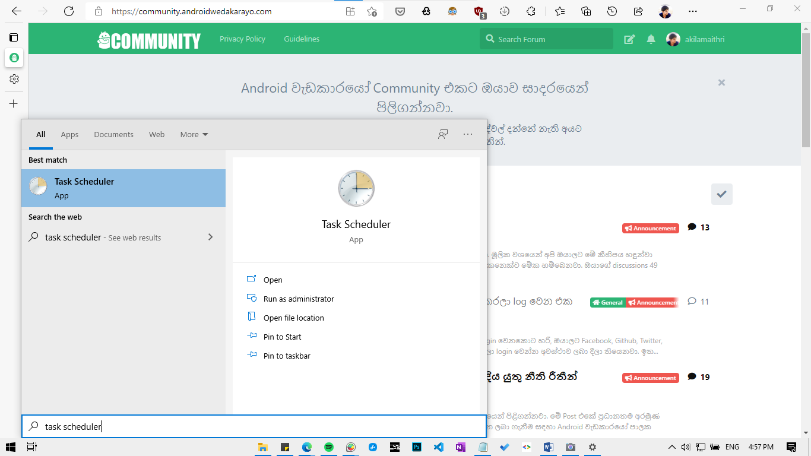Screen dimensions: 811x456
Task: Switch to the Apps search tab
Action: (x=69, y=134)
